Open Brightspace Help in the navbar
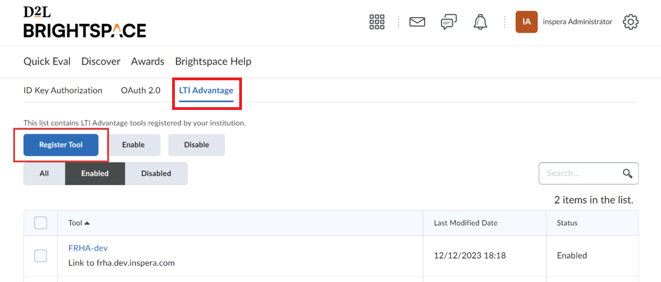 point(213,62)
